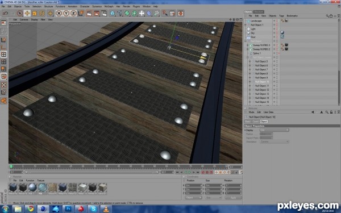This screenshot has height=213, width=341.
Task: Render to Picture Viewer icon
Action: pyautogui.click(x=97, y=13)
